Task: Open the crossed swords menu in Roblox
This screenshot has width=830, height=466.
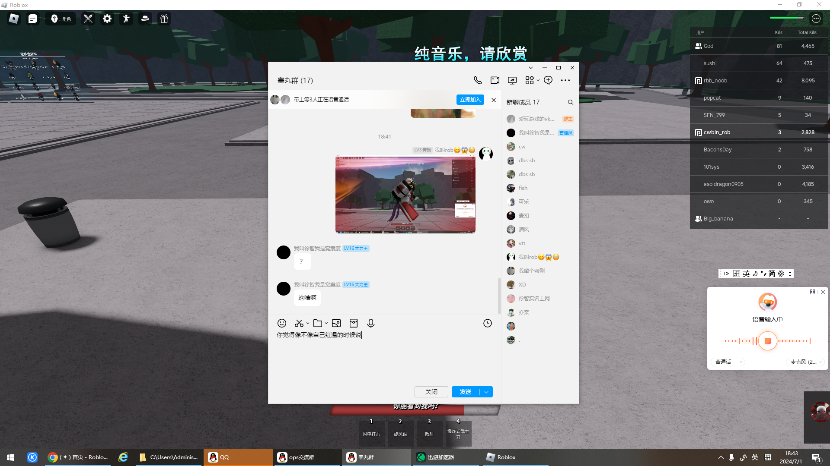Action: coord(88,19)
